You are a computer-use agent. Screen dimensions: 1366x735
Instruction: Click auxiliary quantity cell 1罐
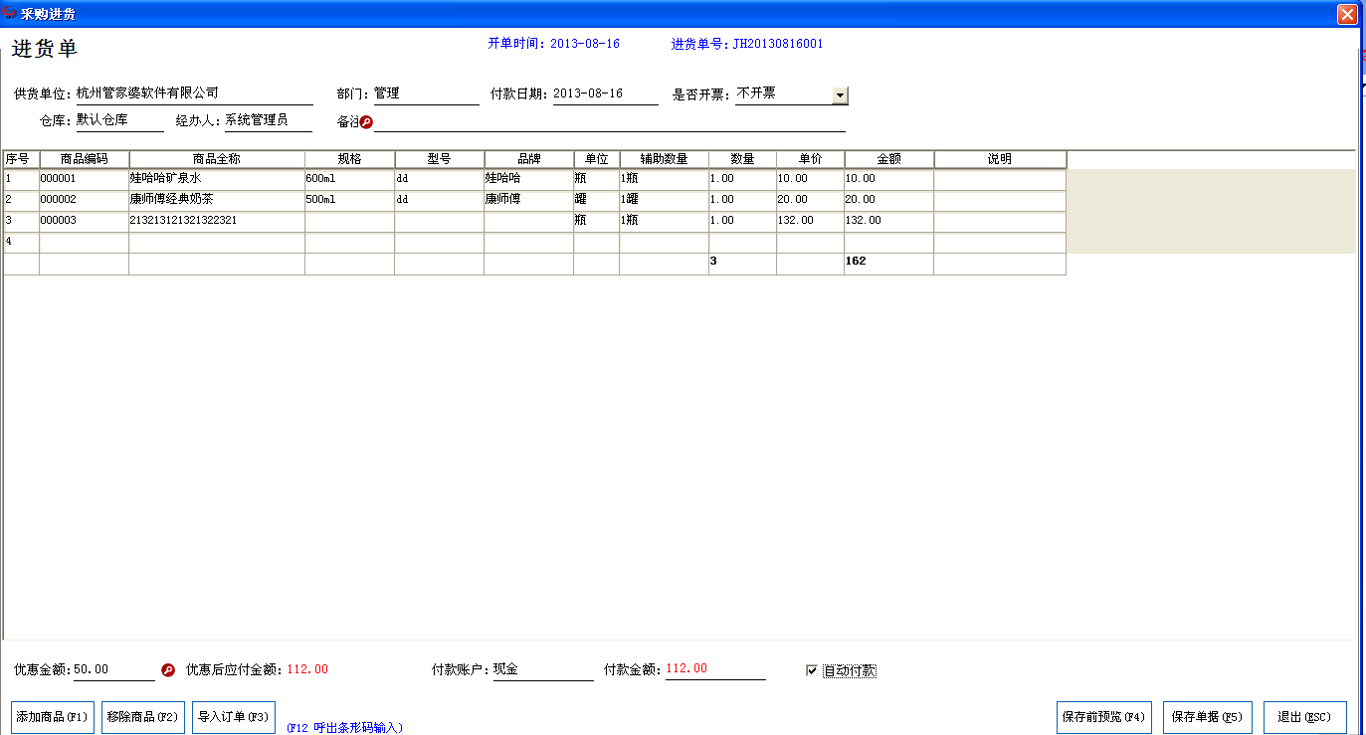[665, 200]
